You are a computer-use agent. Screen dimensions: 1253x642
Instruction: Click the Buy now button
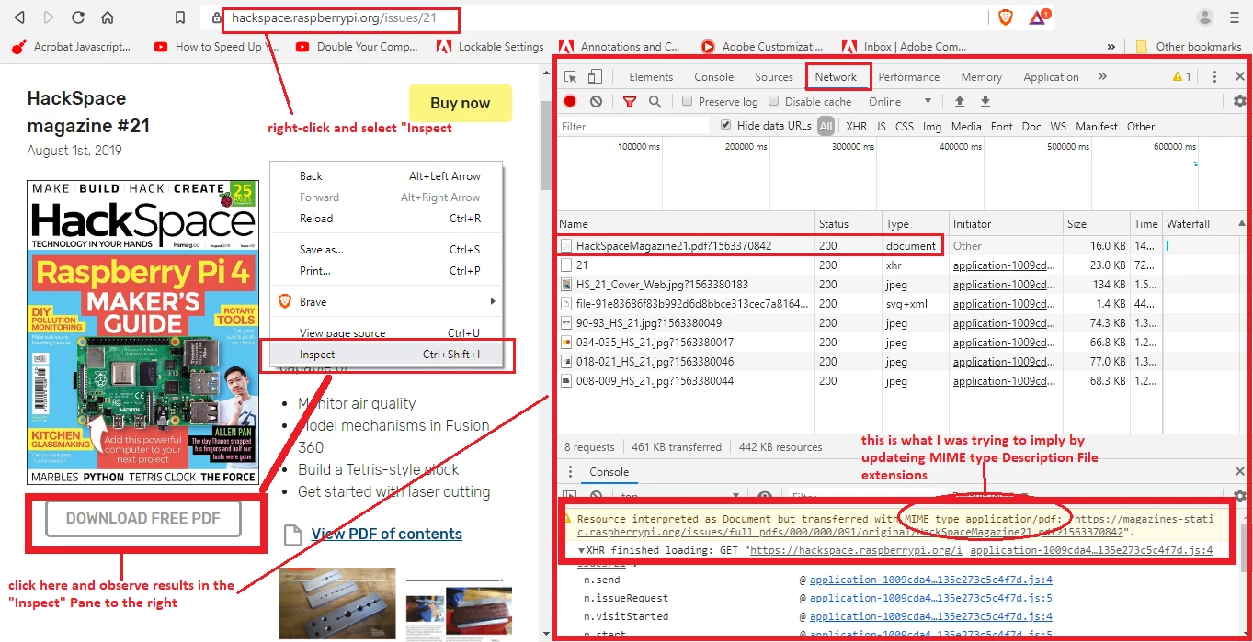(x=461, y=103)
